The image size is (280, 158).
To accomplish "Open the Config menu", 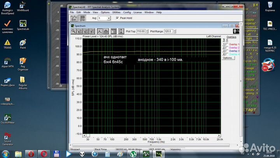I will pyautogui.click(x=127, y=12).
